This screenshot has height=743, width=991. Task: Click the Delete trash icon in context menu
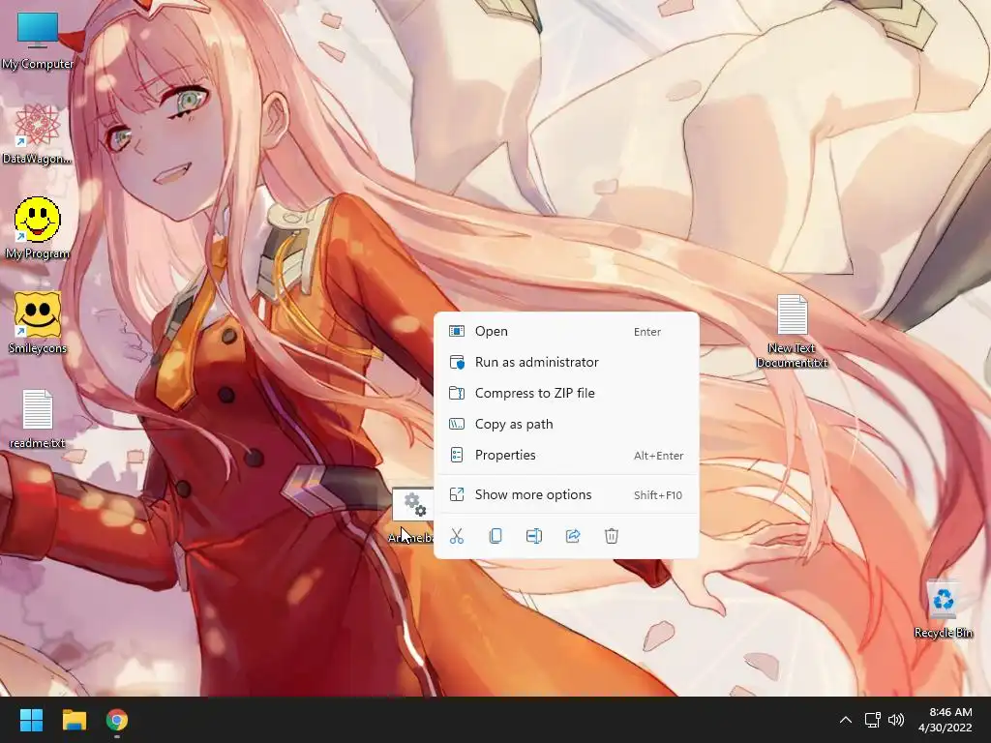612,536
